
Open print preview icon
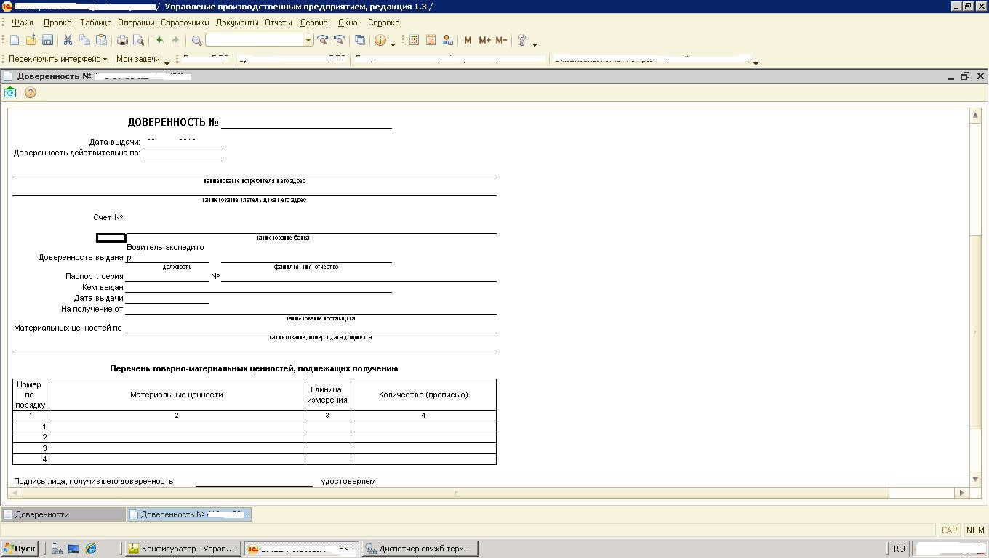pyautogui.click(x=138, y=41)
